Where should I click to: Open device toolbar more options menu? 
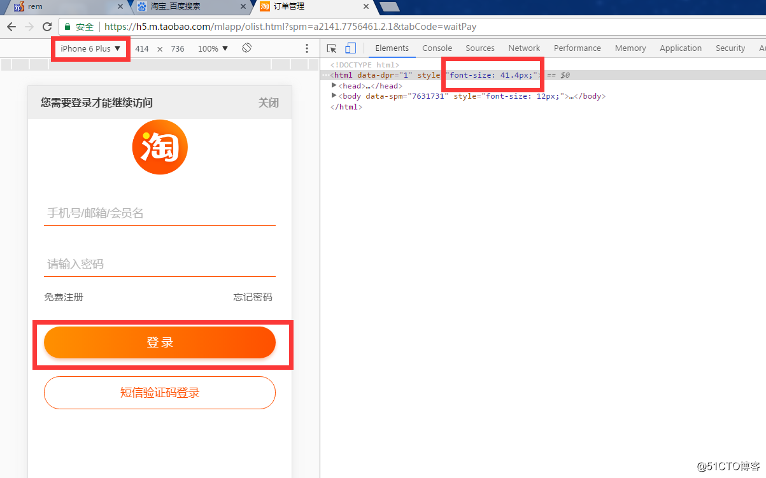307,48
